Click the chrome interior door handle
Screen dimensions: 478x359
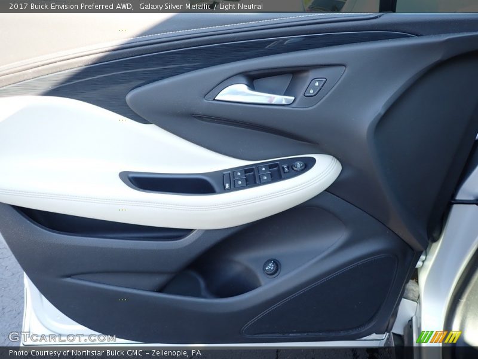coord(254,95)
